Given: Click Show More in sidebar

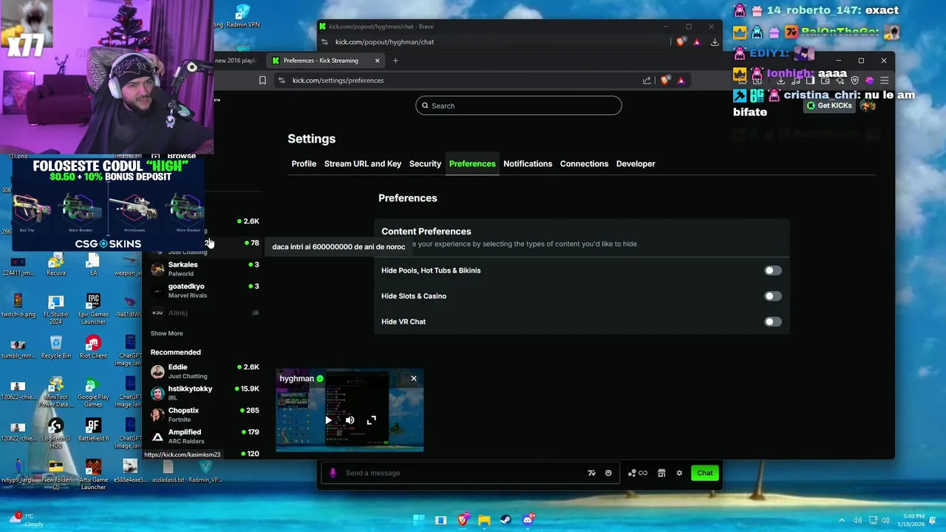Looking at the screenshot, I should pyautogui.click(x=167, y=334).
